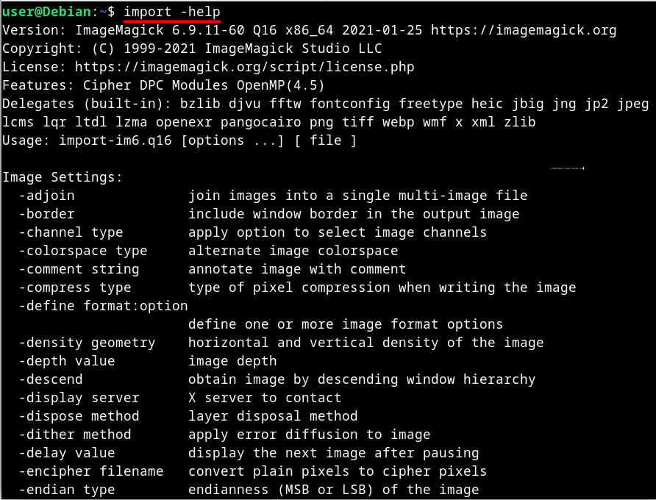
Task: Click the -endian type option
Action: (67, 490)
